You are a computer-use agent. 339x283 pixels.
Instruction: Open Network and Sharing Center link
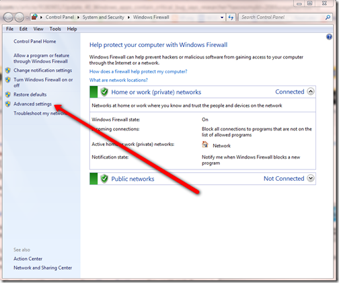(42, 268)
